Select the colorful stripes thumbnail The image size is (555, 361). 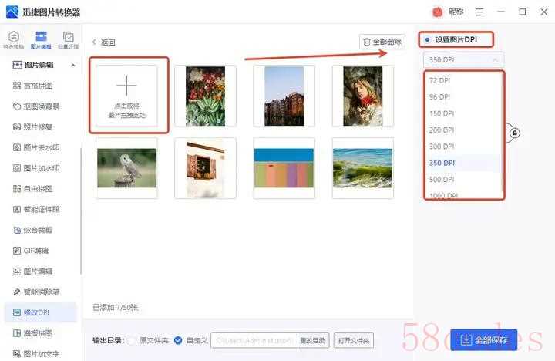coord(284,168)
